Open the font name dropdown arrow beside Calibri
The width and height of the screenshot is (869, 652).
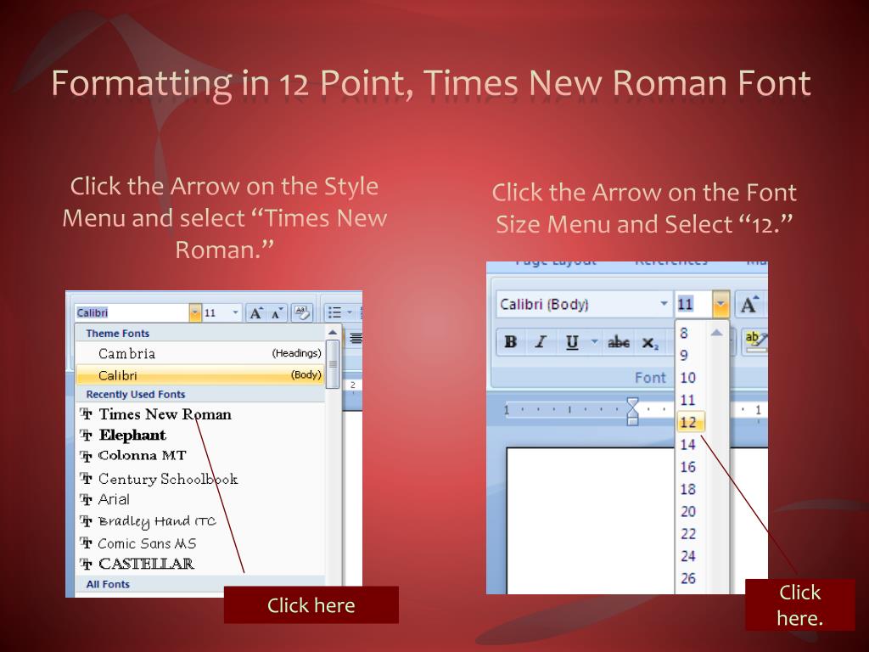point(195,312)
